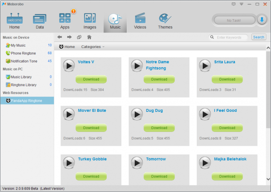Play the Srita Laura ringtone
This screenshot has width=271, height=192.
(x=205, y=66)
